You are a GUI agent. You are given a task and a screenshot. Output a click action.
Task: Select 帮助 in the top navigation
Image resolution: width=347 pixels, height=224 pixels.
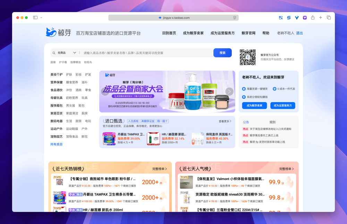coord(265,33)
